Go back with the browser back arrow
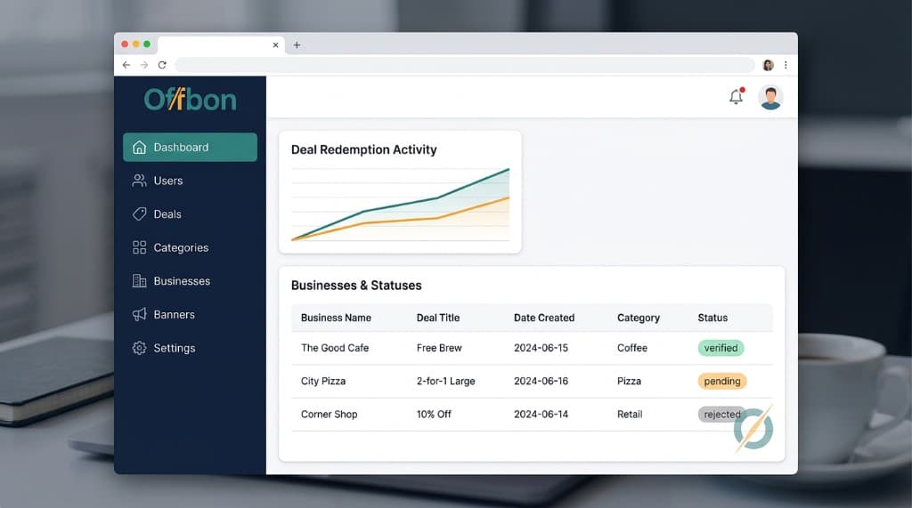The image size is (912, 508). click(126, 65)
